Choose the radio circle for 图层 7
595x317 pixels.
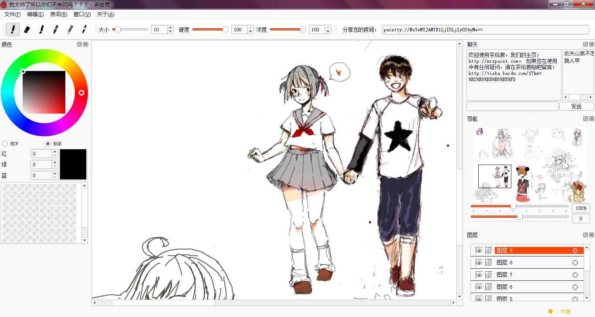click(x=575, y=275)
